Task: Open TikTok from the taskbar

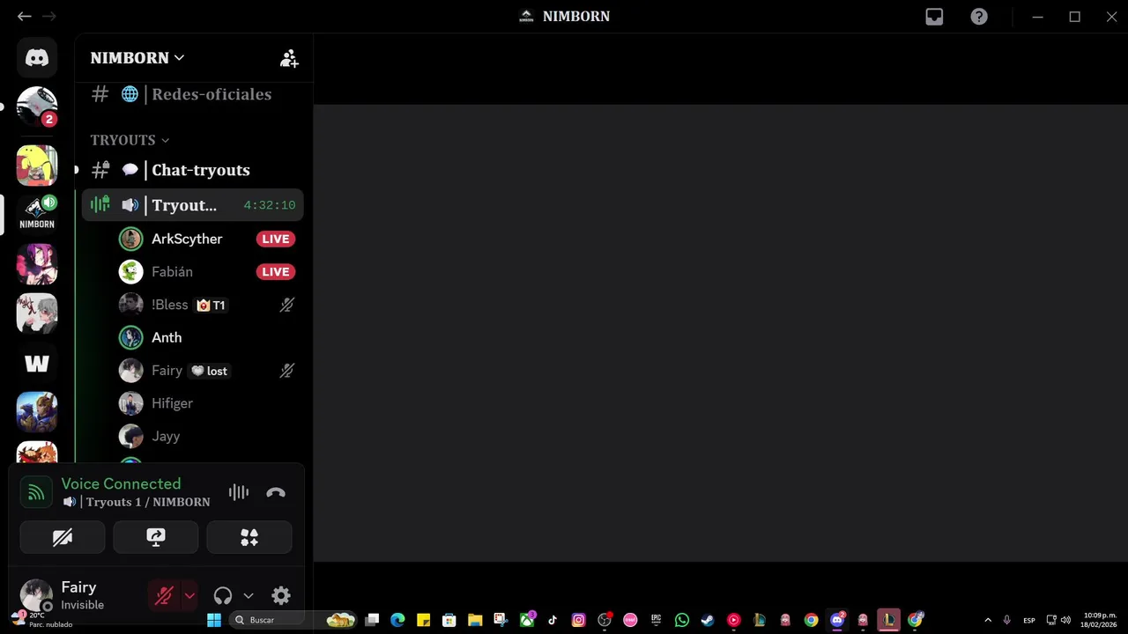Action: click(553, 620)
